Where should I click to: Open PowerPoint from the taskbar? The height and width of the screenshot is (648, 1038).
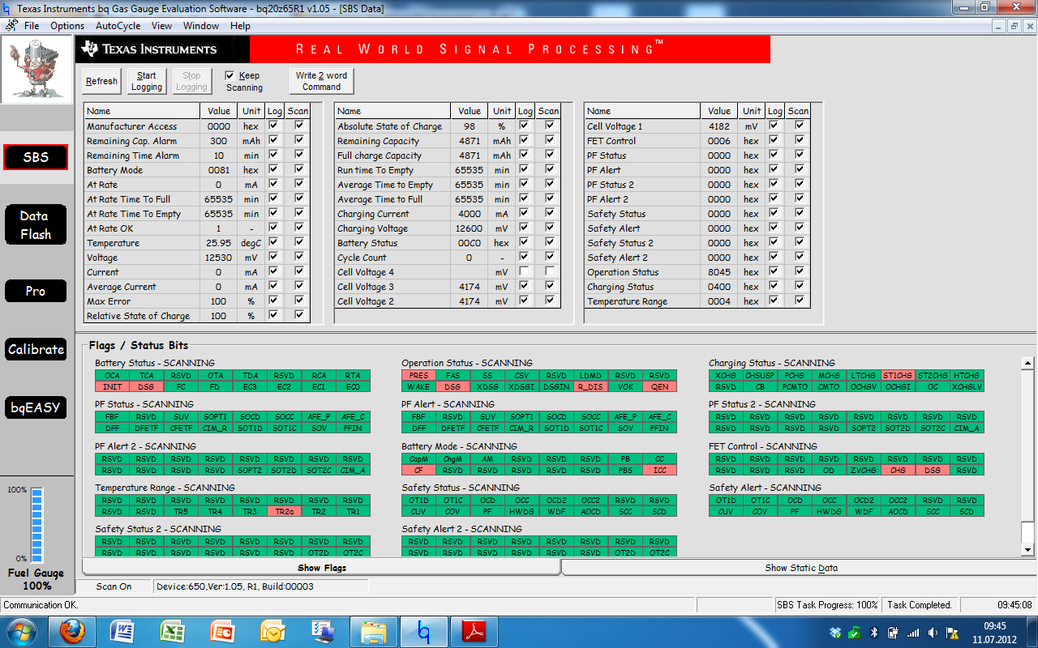222,631
